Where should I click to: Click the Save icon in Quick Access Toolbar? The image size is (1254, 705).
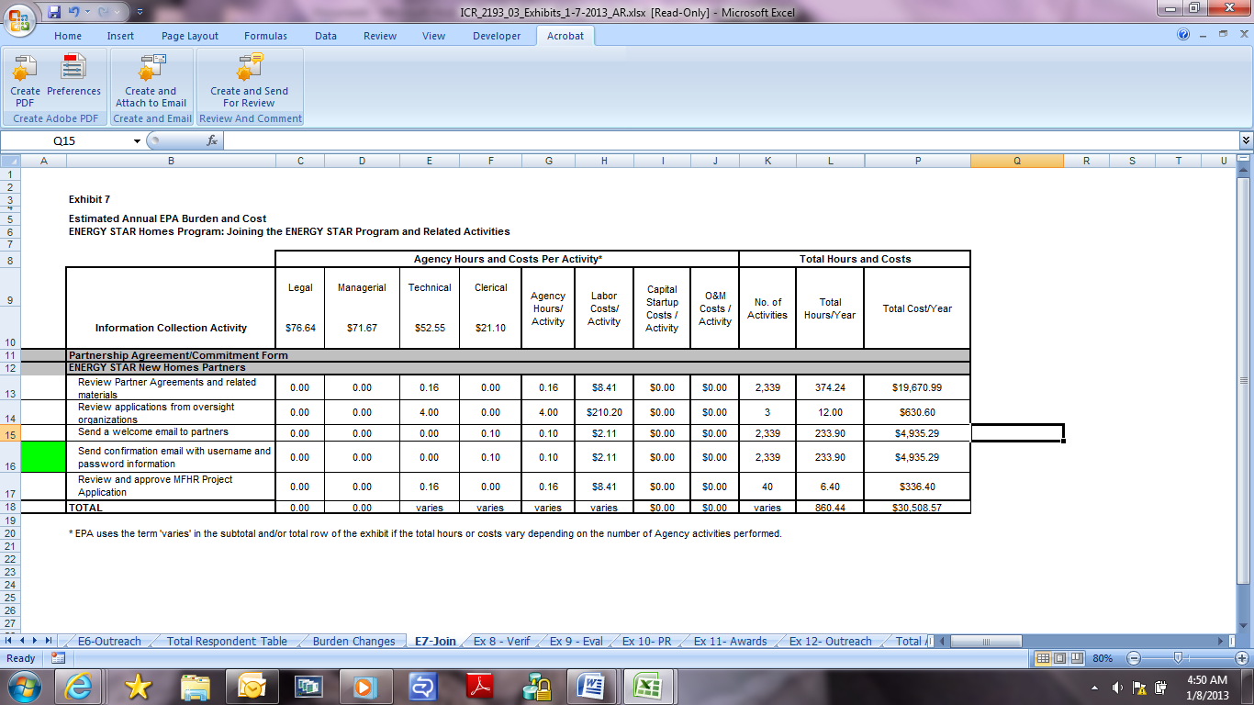54,13
